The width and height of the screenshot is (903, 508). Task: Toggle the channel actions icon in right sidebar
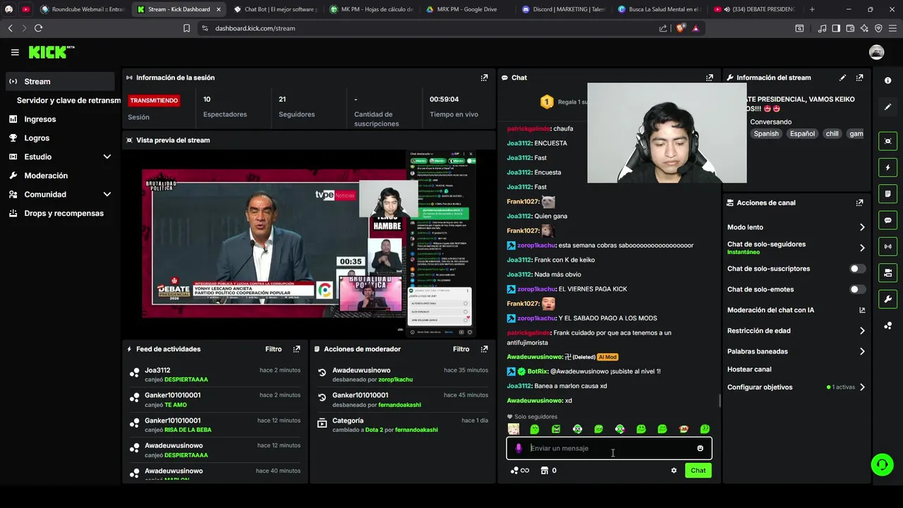click(x=887, y=272)
